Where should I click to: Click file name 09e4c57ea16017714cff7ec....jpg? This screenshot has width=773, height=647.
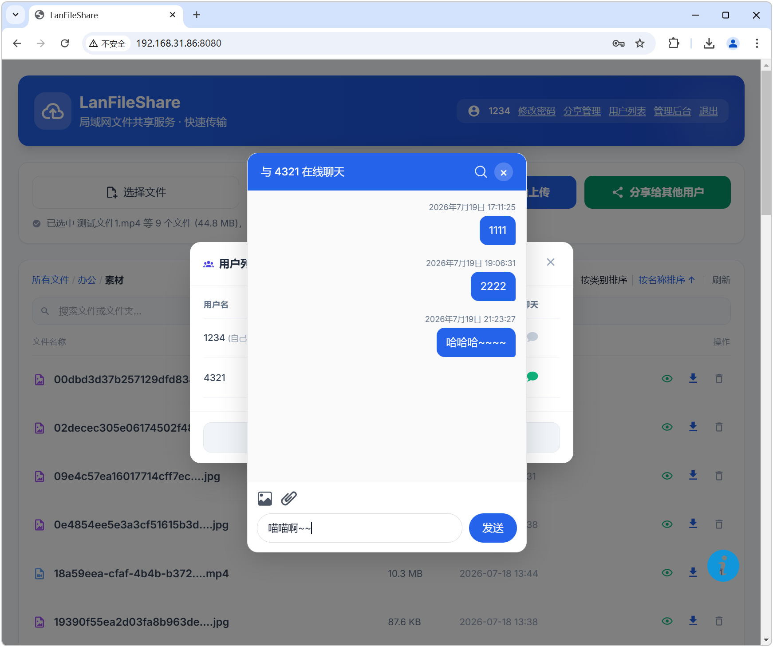pyautogui.click(x=137, y=476)
